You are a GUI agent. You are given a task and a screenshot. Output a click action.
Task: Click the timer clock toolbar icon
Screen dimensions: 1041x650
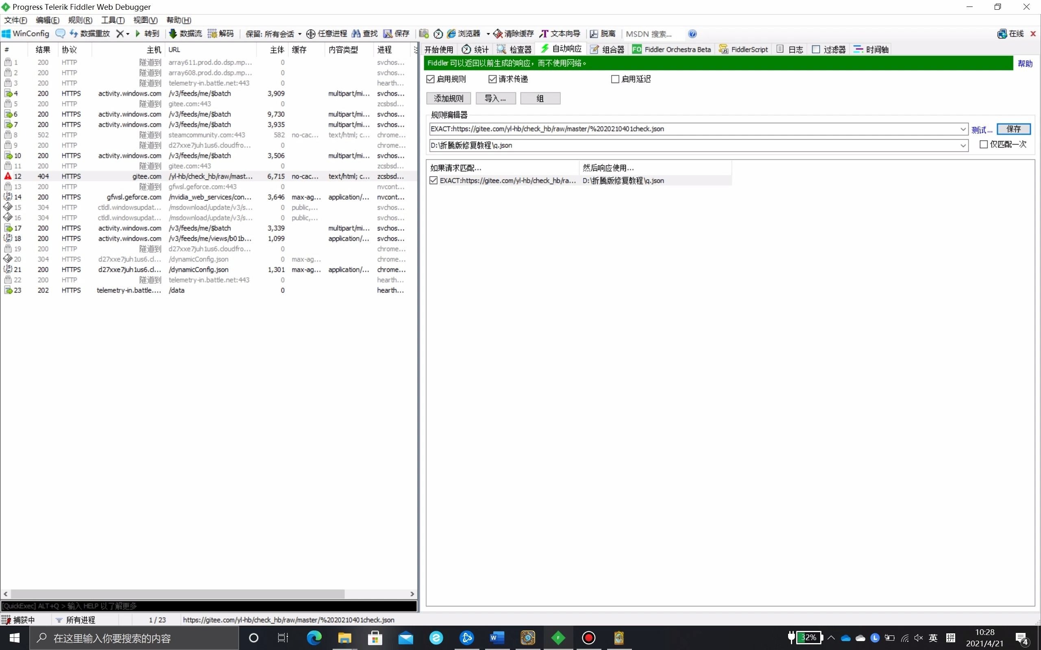pos(438,34)
